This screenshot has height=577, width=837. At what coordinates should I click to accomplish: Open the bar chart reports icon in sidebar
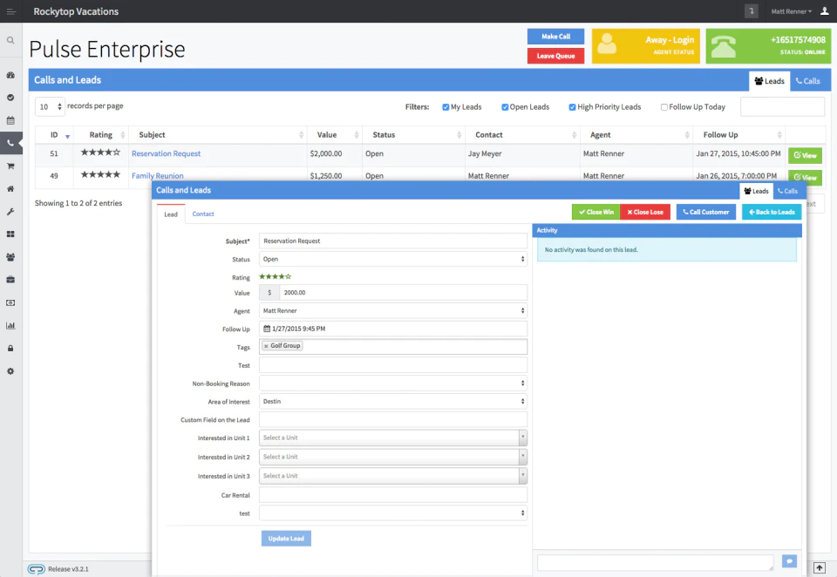tap(10, 326)
